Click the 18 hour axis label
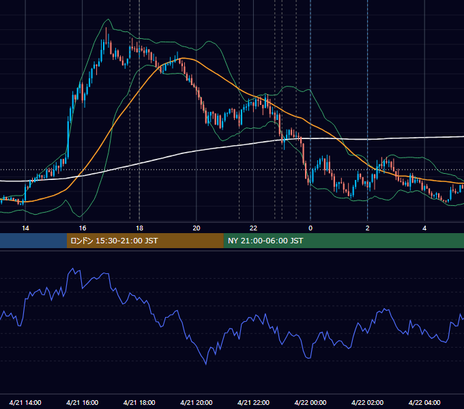 tap(139, 228)
